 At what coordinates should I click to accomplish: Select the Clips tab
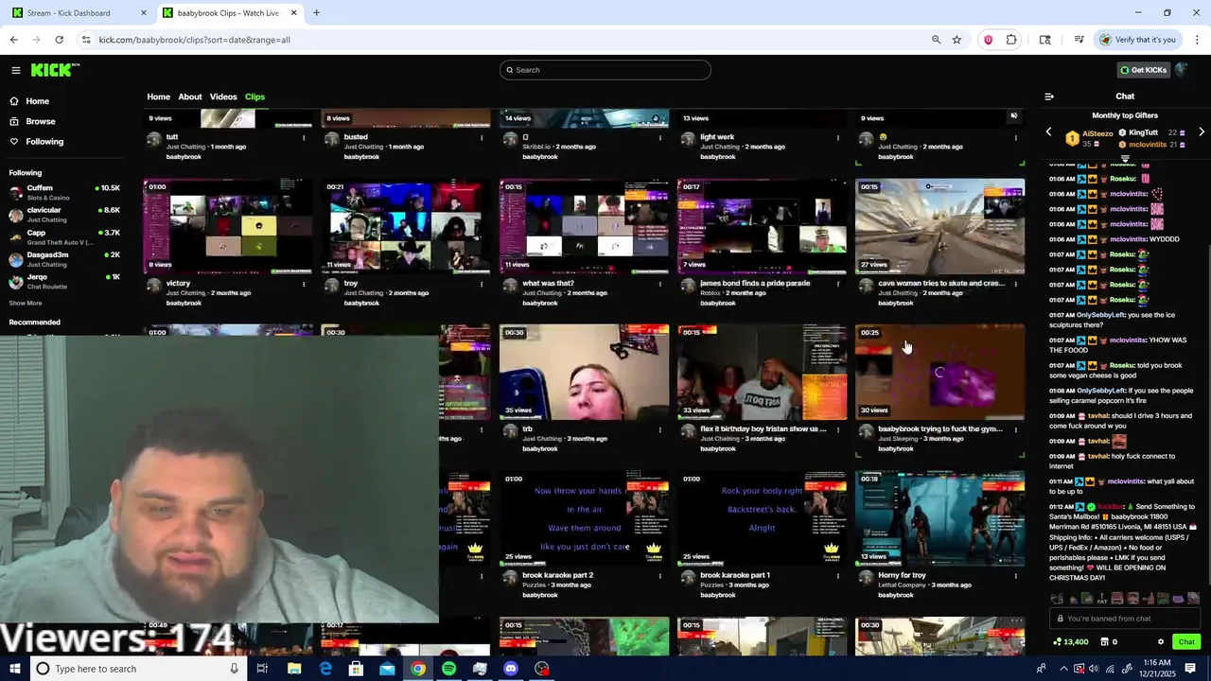[x=254, y=96]
